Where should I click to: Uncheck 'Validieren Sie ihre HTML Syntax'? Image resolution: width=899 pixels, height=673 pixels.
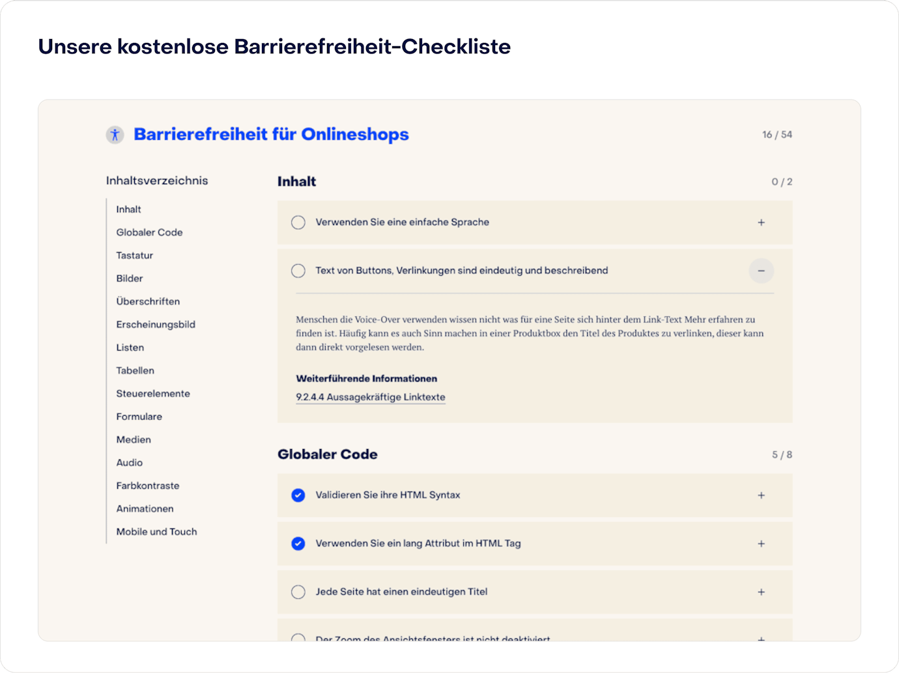tap(298, 495)
